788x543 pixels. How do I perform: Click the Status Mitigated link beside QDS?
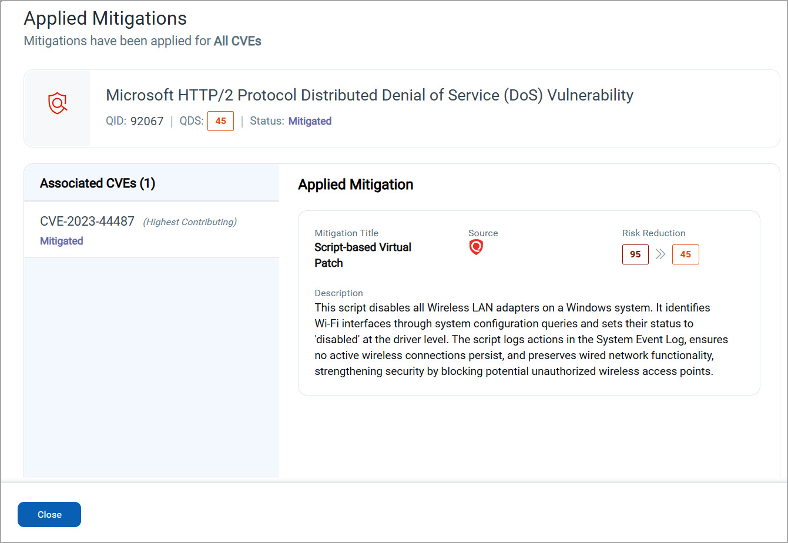coord(310,121)
